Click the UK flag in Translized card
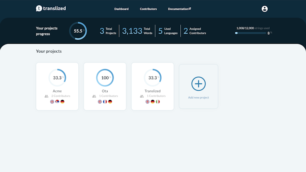Image resolution: width=306 pixels, height=172 pixels. pyautogui.click(x=148, y=102)
